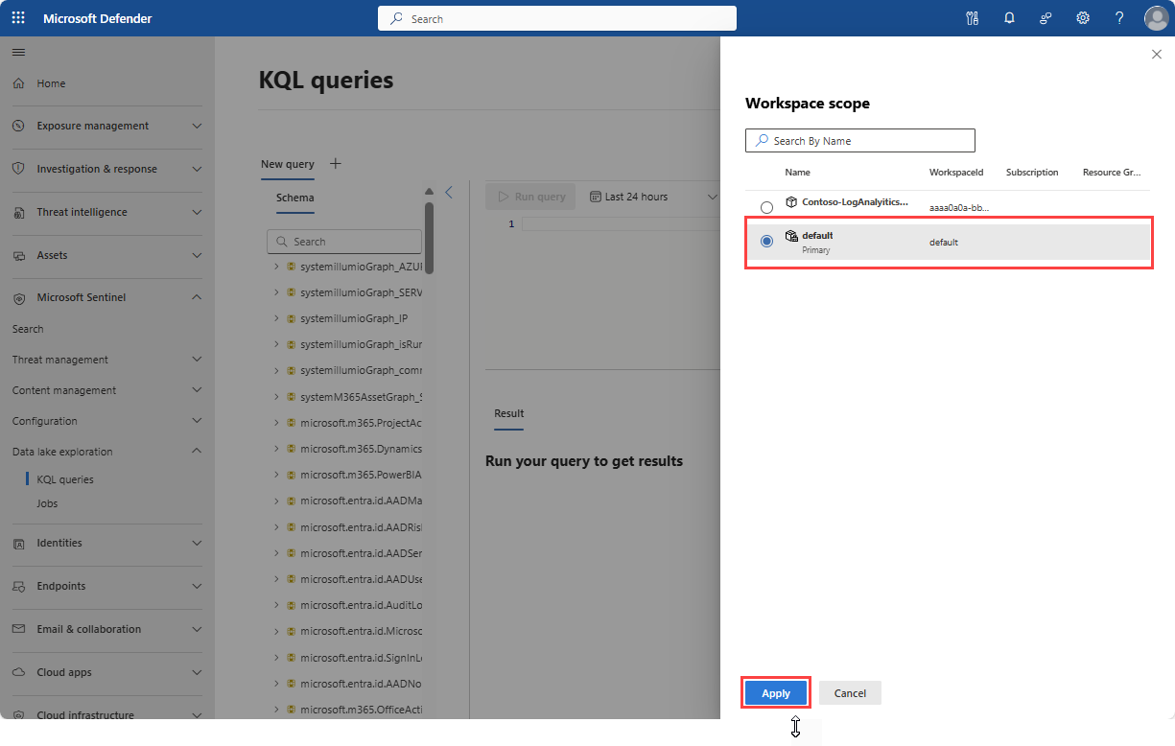The width and height of the screenshot is (1175, 746).
Task: Click the Microsoft Sentinel icon
Action: pos(18,297)
